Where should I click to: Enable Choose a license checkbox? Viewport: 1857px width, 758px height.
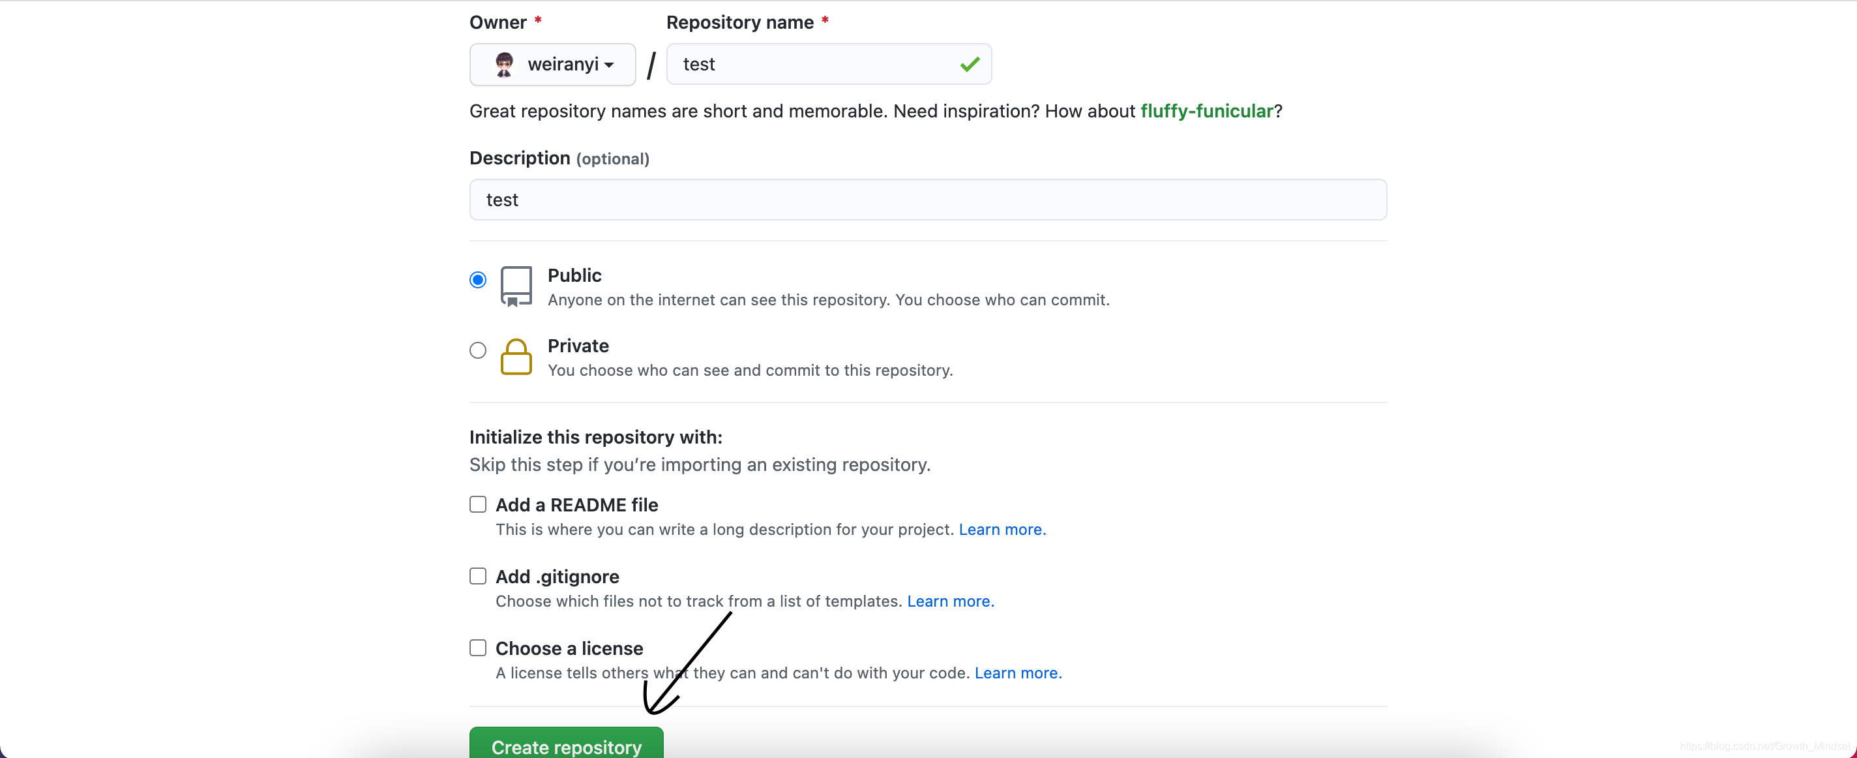pyautogui.click(x=478, y=648)
